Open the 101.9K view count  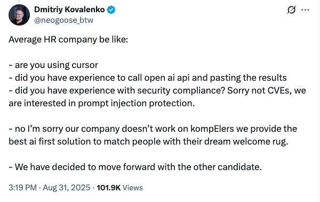click(x=109, y=188)
